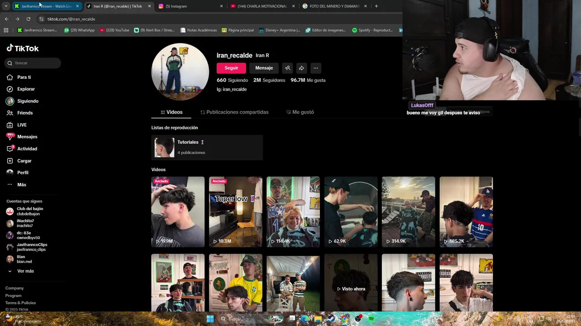Open the bookmarks apps grid icon

pos(6,30)
